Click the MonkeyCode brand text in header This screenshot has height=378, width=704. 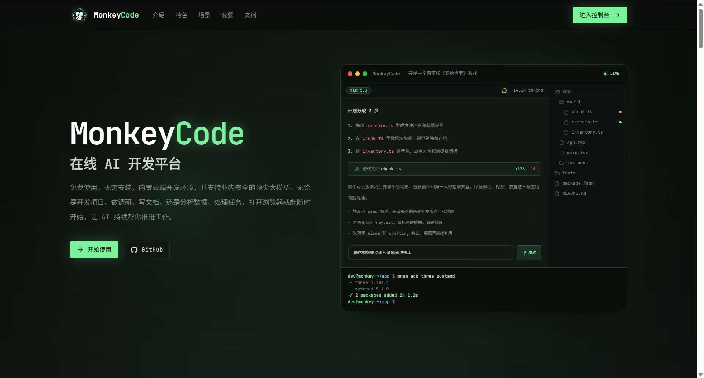tap(116, 15)
